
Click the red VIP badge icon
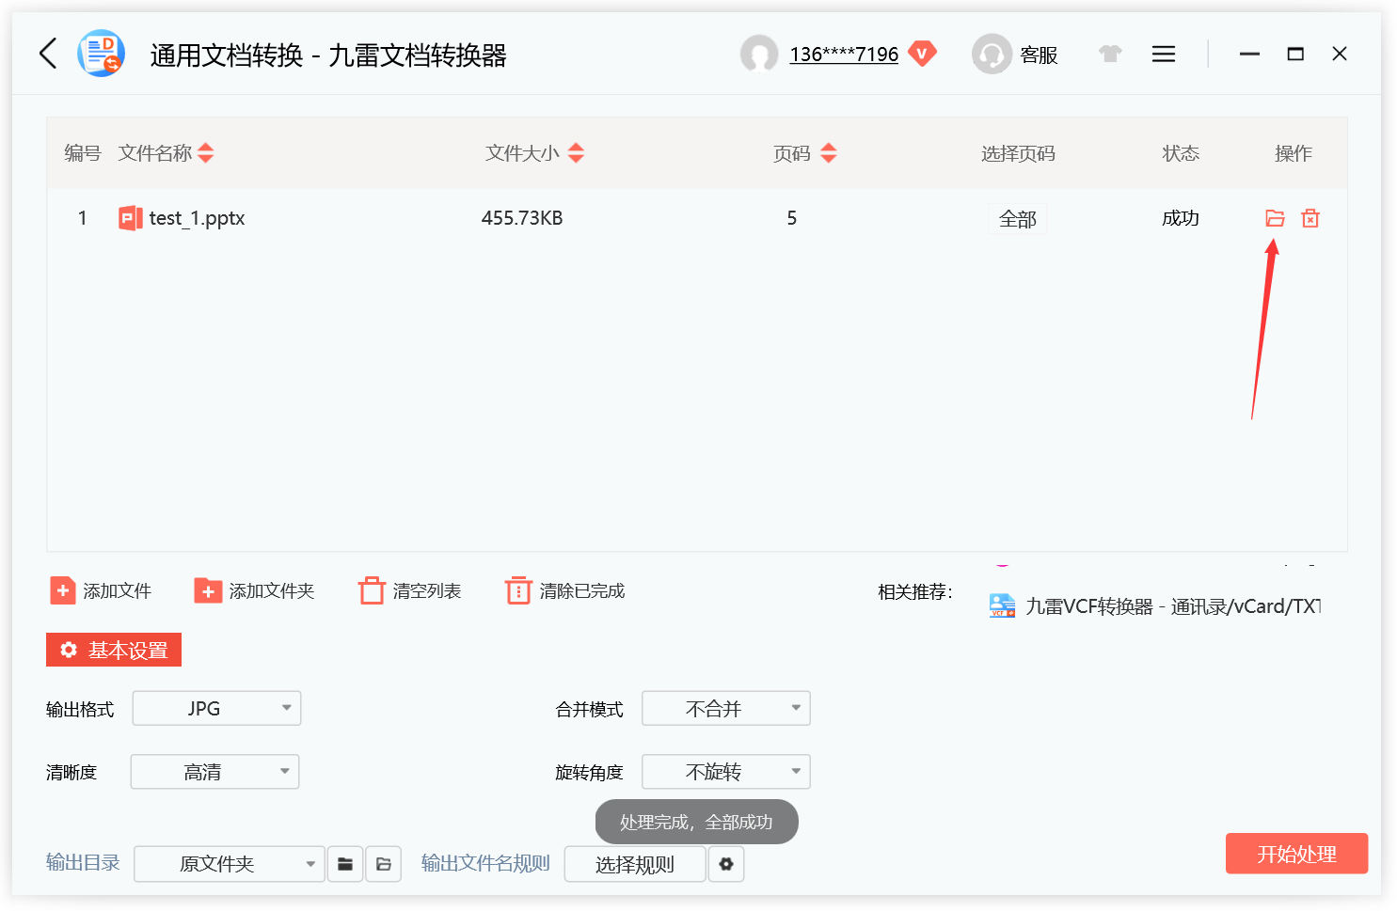point(923,54)
